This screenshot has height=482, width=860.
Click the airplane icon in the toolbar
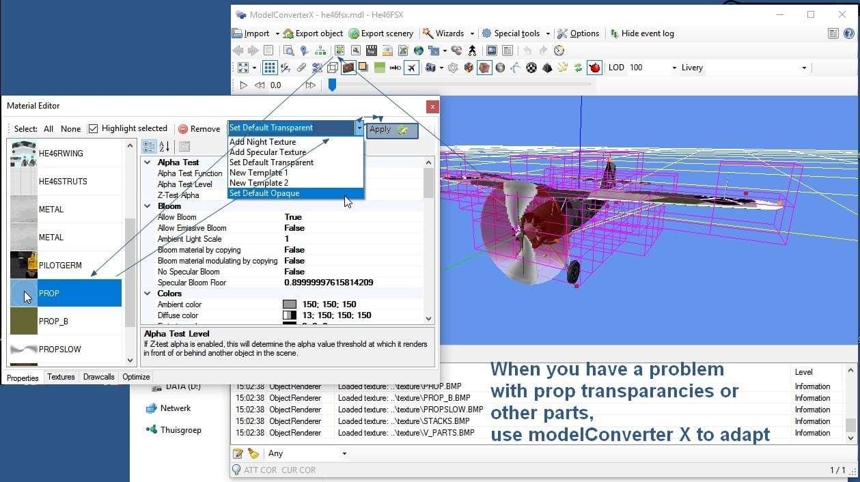pyautogui.click(x=411, y=68)
